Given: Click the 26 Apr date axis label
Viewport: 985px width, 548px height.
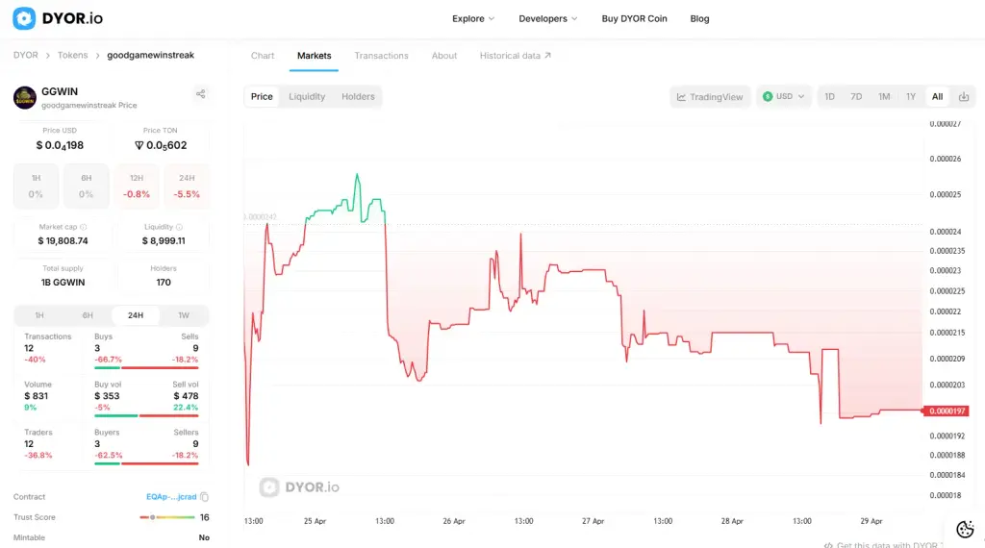Looking at the screenshot, I should pos(454,521).
